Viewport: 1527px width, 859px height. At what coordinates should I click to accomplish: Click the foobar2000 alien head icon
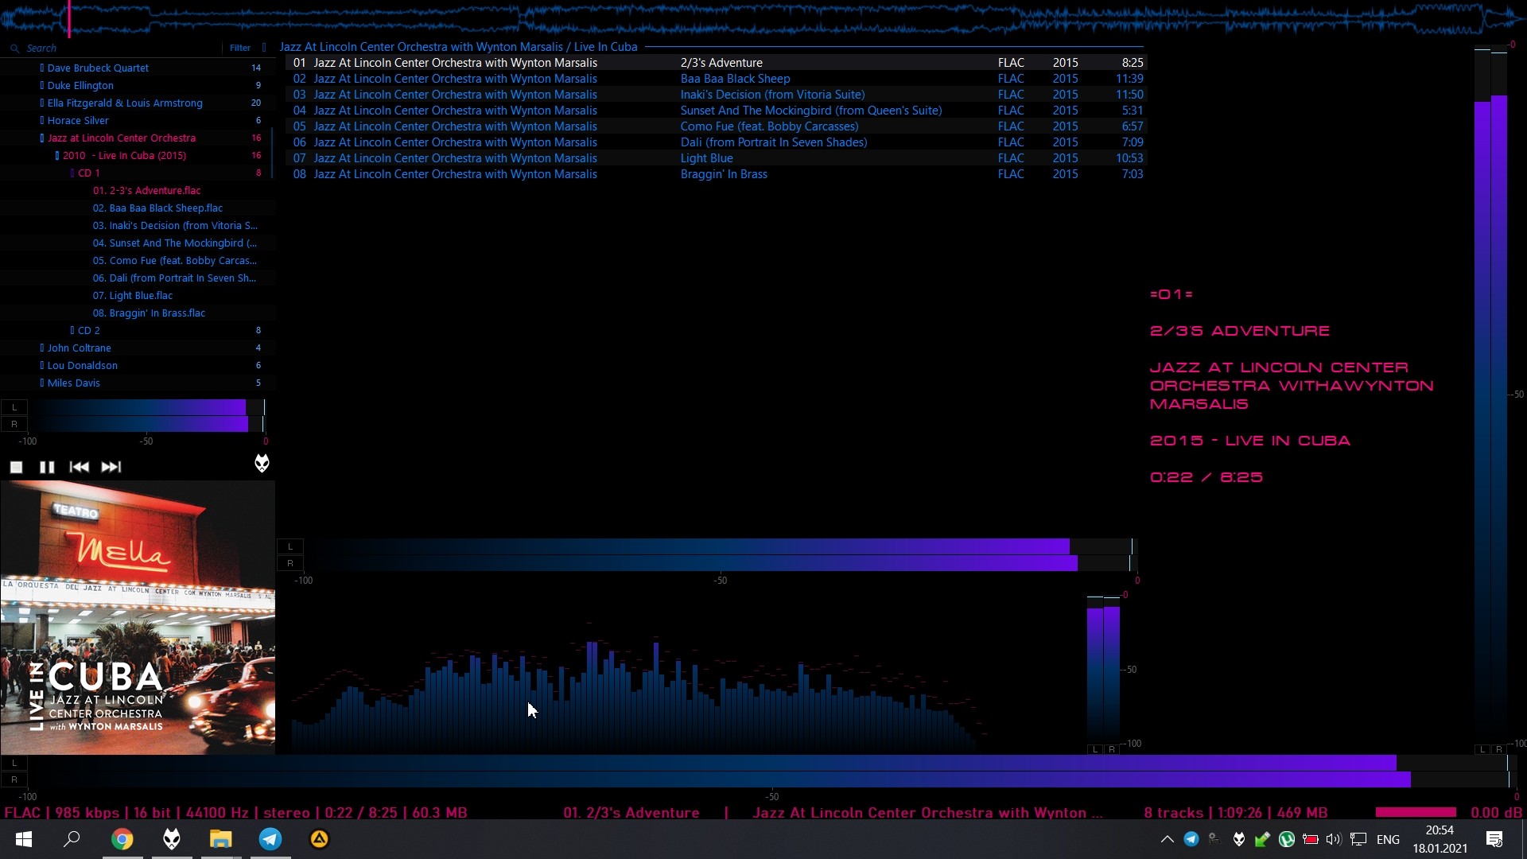coord(262,464)
